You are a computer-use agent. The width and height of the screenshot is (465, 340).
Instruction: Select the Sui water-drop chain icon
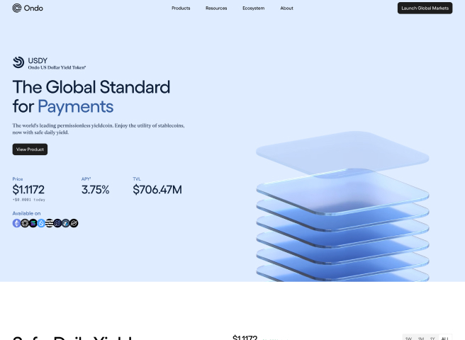click(41, 223)
